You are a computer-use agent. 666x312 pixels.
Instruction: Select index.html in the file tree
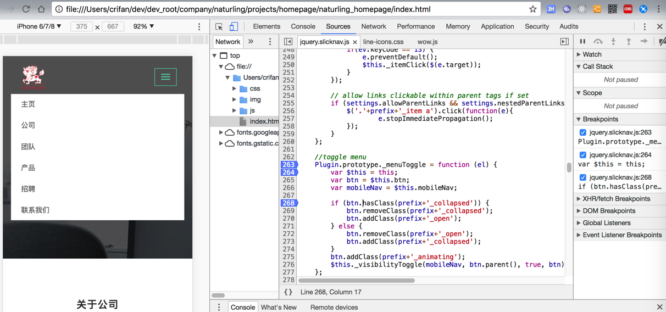(245, 121)
